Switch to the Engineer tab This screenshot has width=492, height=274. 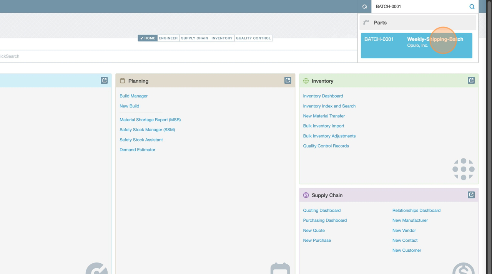pyautogui.click(x=168, y=38)
